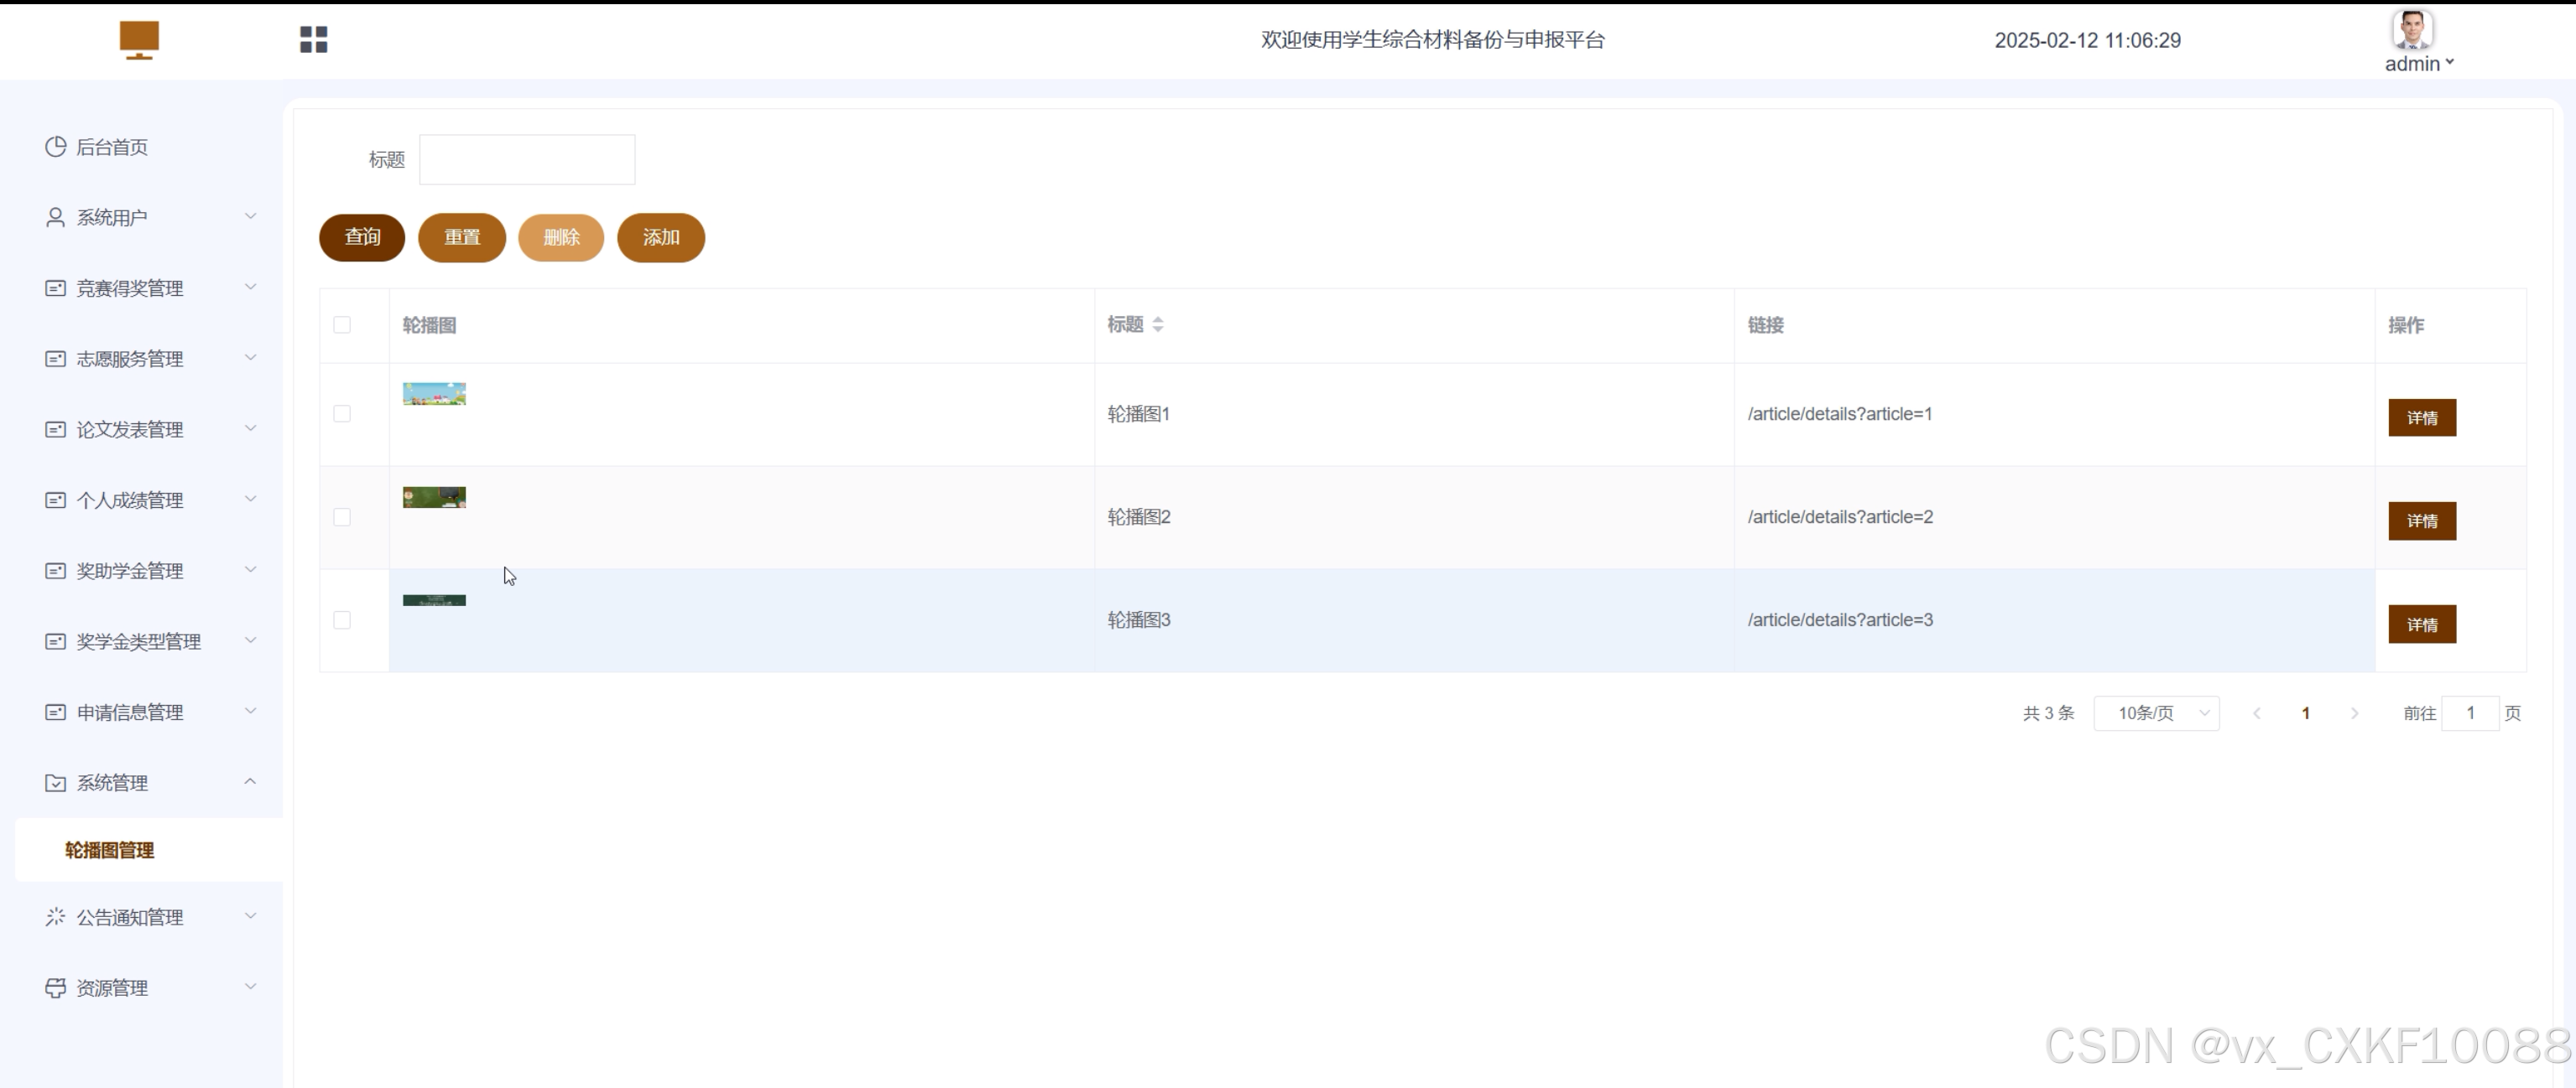The width and height of the screenshot is (2576, 1088).
Task: Click 详情 for 轮播图2 row
Action: [2421, 521]
